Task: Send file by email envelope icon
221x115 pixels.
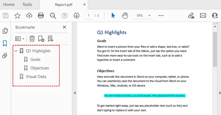Action: 203,16
